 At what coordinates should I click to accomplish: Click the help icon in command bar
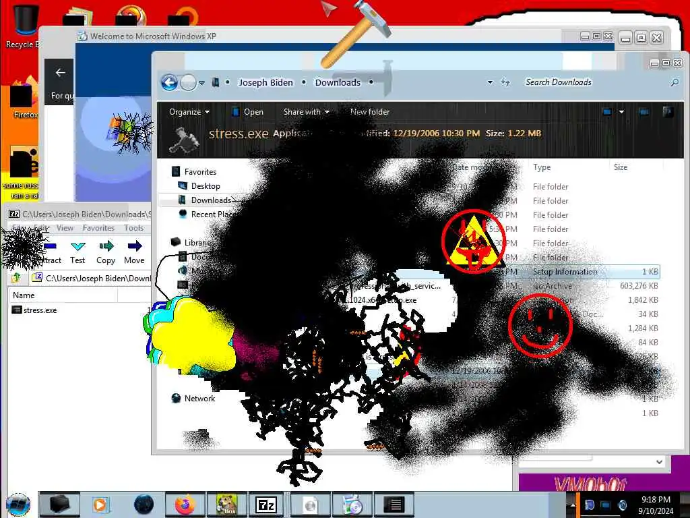click(668, 112)
